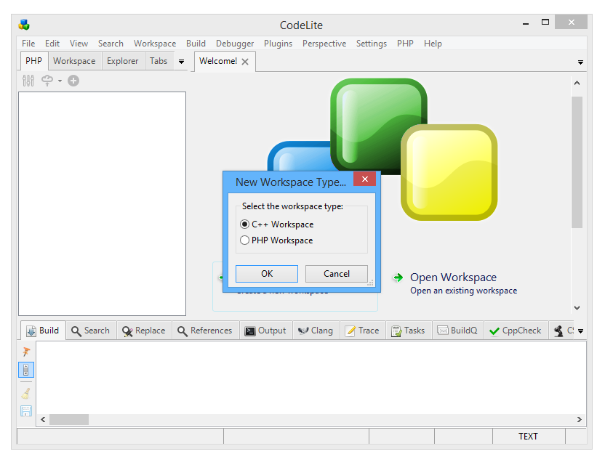Viewport: 613px width, 462px height.
Task: Toggle the auto-scroll icon in Build output
Action: tap(27, 370)
